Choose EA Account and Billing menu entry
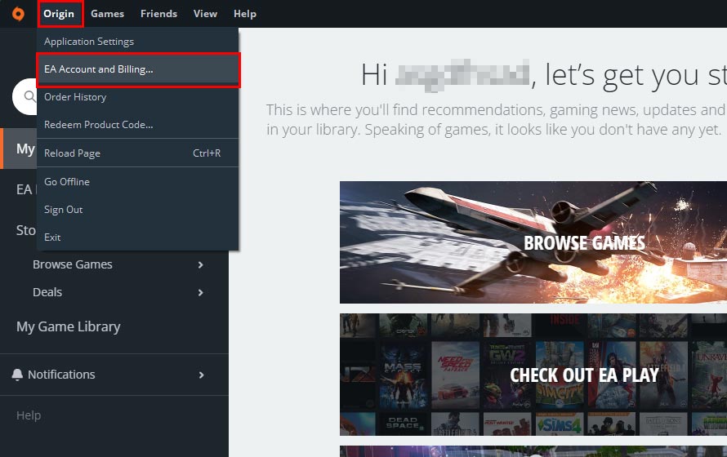727x457 pixels. click(137, 69)
